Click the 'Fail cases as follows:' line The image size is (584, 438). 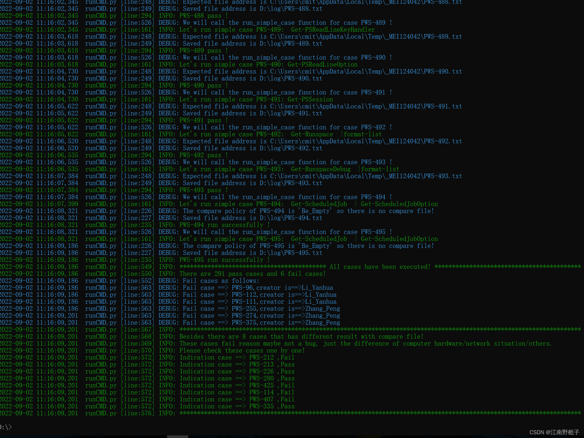pyautogui.click(x=221, y=281)
